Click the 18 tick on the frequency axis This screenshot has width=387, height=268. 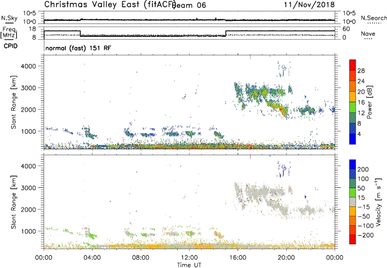click(x=32, y=29)
